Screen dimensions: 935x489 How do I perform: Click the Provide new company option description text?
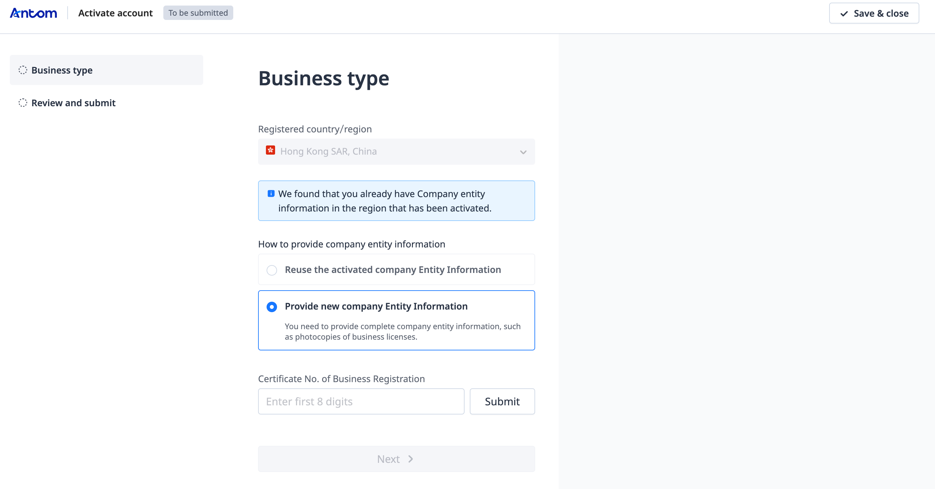tap(402, 331)
